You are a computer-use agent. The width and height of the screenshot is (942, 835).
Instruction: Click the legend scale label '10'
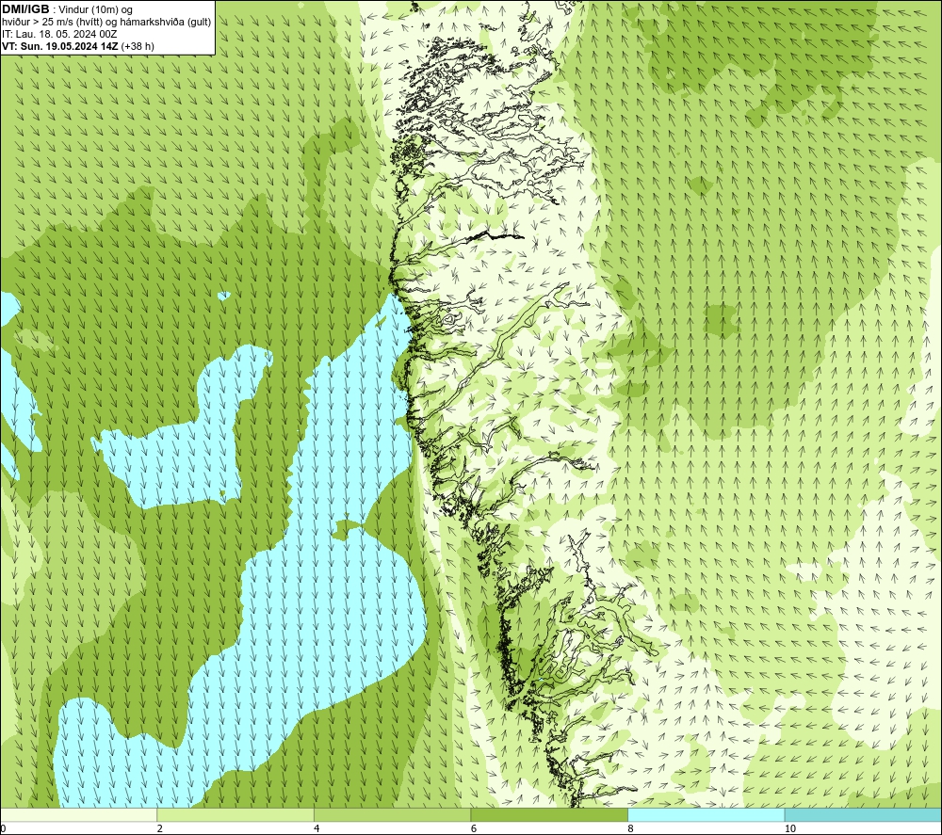click(790, 828)
